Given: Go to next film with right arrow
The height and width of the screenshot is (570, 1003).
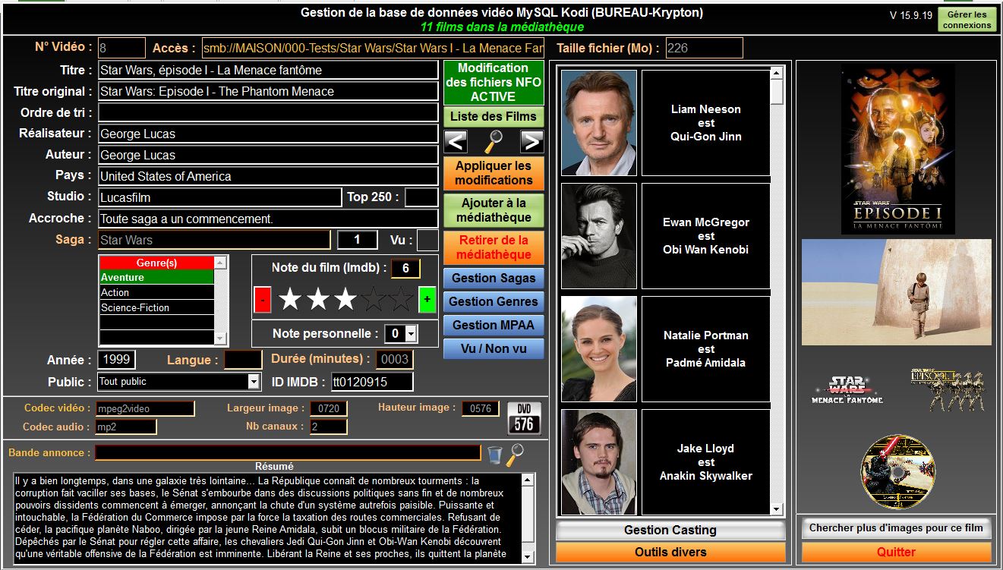Looking at the screenshot, I should [x=532, y=141].
